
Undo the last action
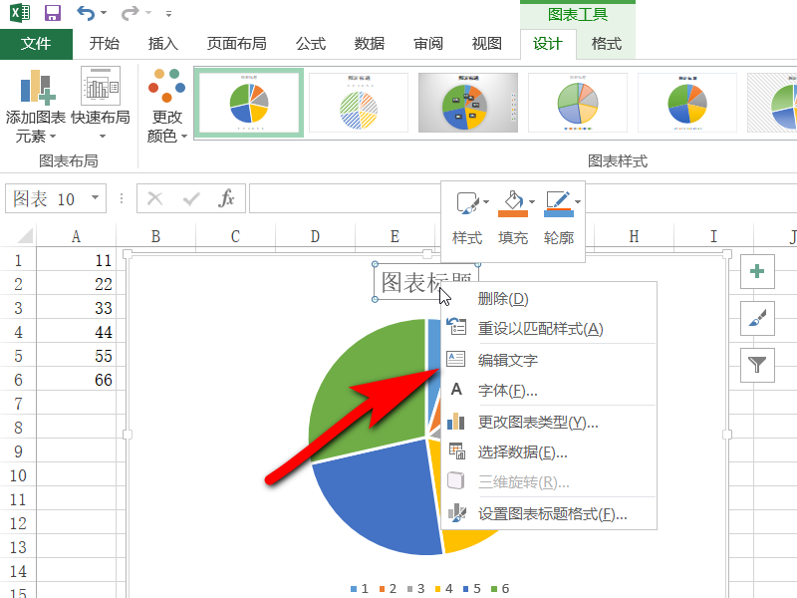pos(86,13)
